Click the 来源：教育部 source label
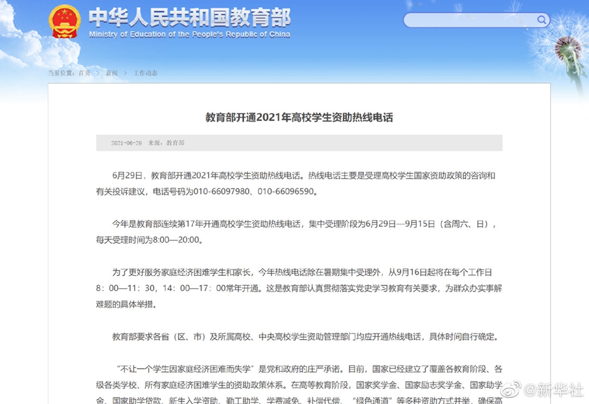Screen dimensions: 589x404 pyautogui.click(x=166, y=143)
